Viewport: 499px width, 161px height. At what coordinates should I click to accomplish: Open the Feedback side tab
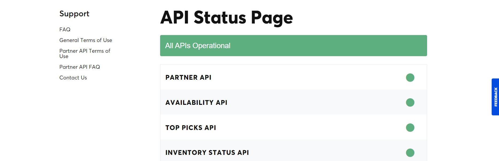click(495, 97)
